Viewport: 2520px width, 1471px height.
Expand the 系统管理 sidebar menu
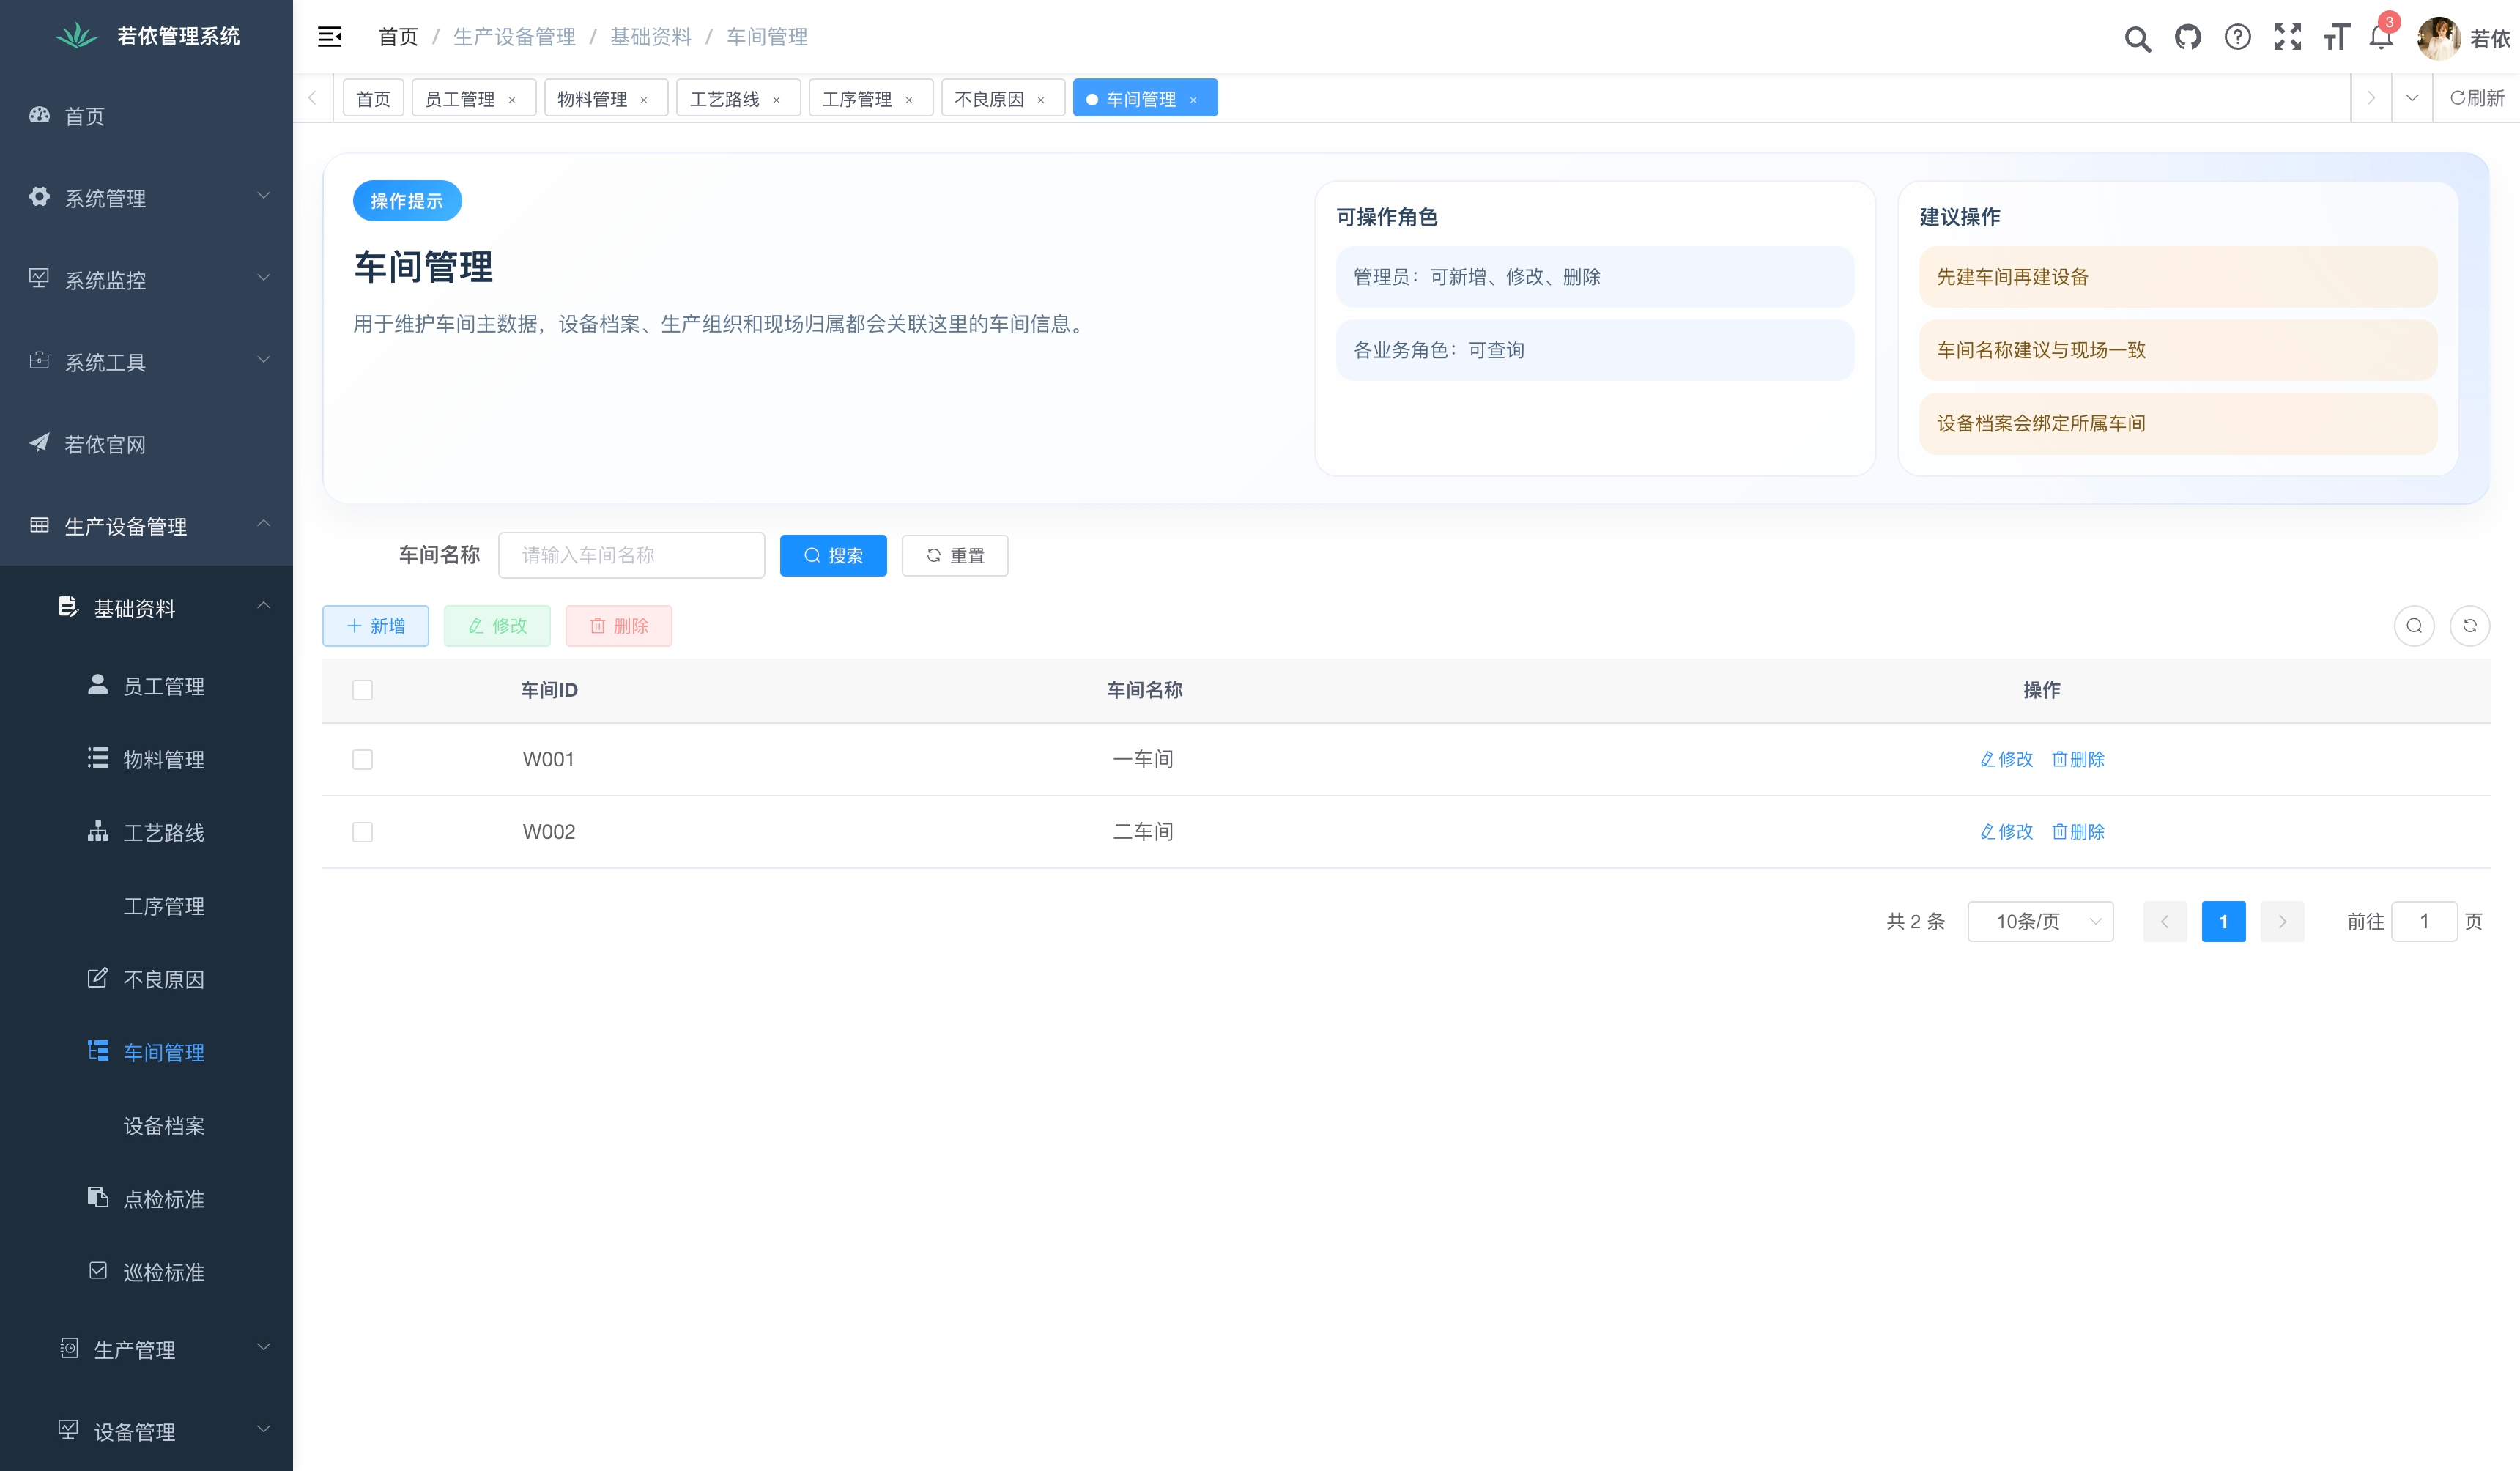(x=146, y=198)
